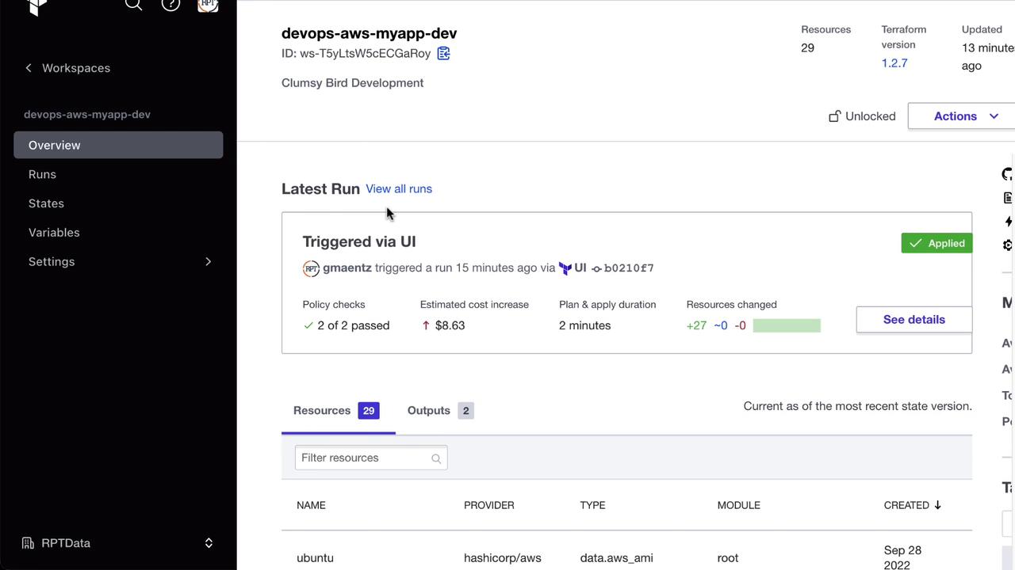Click the workspace title devops-aws-myapp-dev heading
The width and height of the screenshot is (1015, 570).
(370, 33)
